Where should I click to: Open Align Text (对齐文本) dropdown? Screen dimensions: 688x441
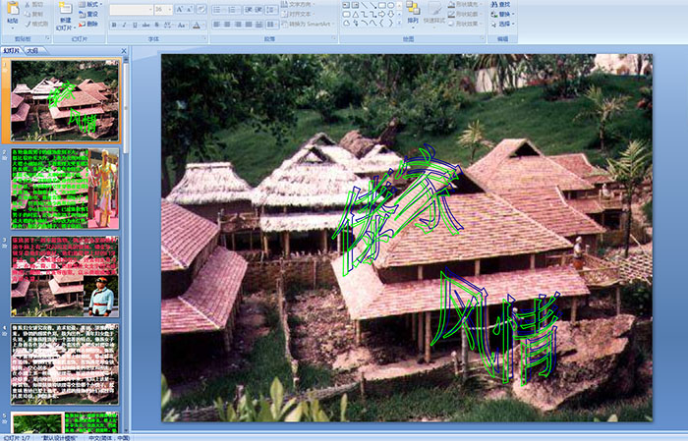tap(299, 14)
